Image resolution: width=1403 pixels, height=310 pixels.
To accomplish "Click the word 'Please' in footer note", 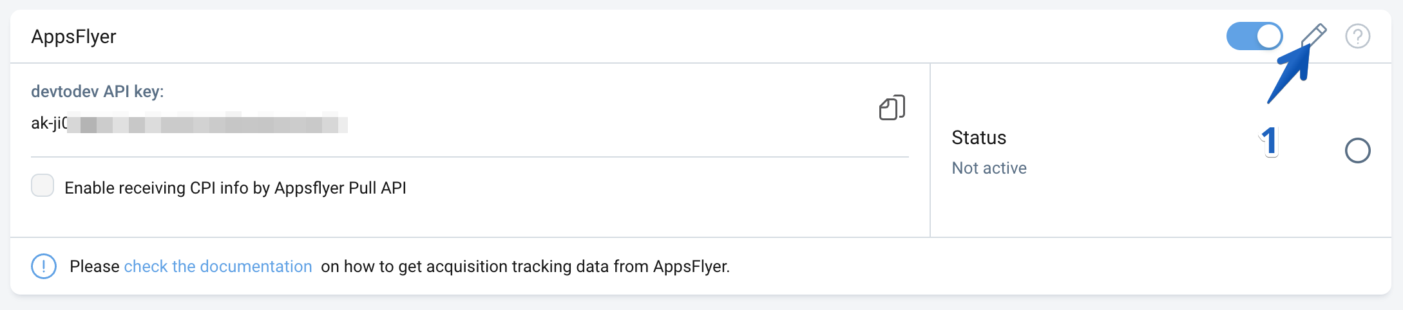I will pos(94,266).
